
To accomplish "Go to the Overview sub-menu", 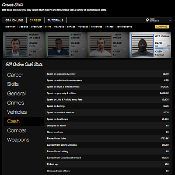I will tap(10, 27).
